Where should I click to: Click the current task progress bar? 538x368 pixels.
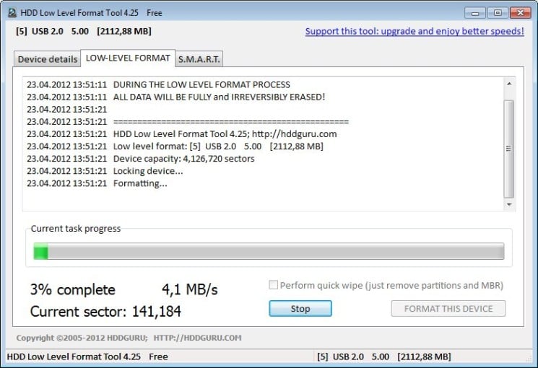(269, 251)
